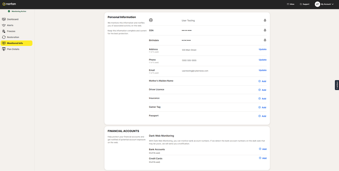
Task: Click the user profile icon beside User Testing
Action: [151, 20]
